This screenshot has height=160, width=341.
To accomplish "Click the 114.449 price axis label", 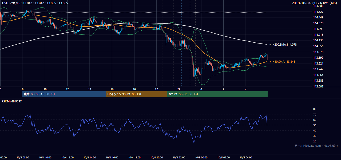I will (318, 17).
